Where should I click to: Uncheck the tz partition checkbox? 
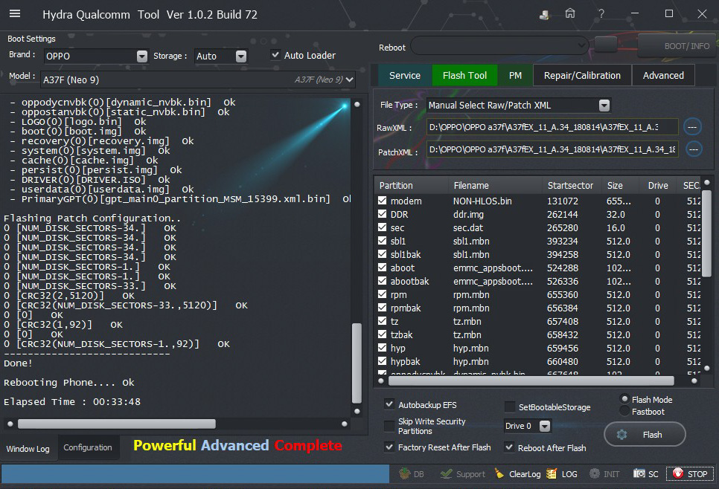(382, 321)
